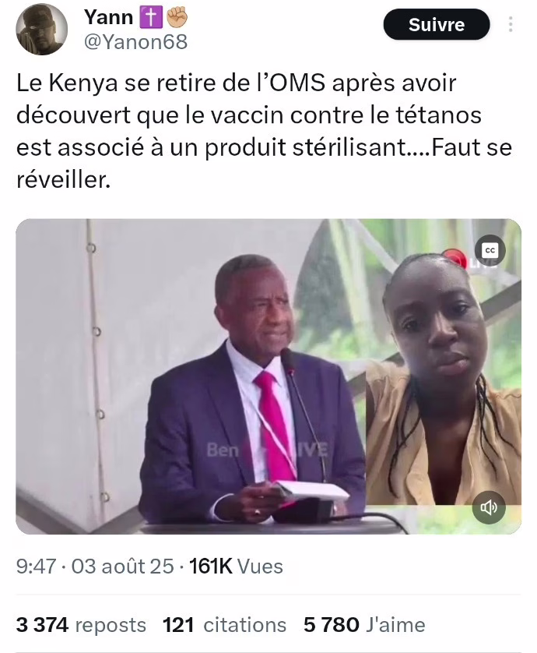Viewport: 537px width, 653px height.
Task: Open Yann's profile avatar picture
Action: [41, 30]
